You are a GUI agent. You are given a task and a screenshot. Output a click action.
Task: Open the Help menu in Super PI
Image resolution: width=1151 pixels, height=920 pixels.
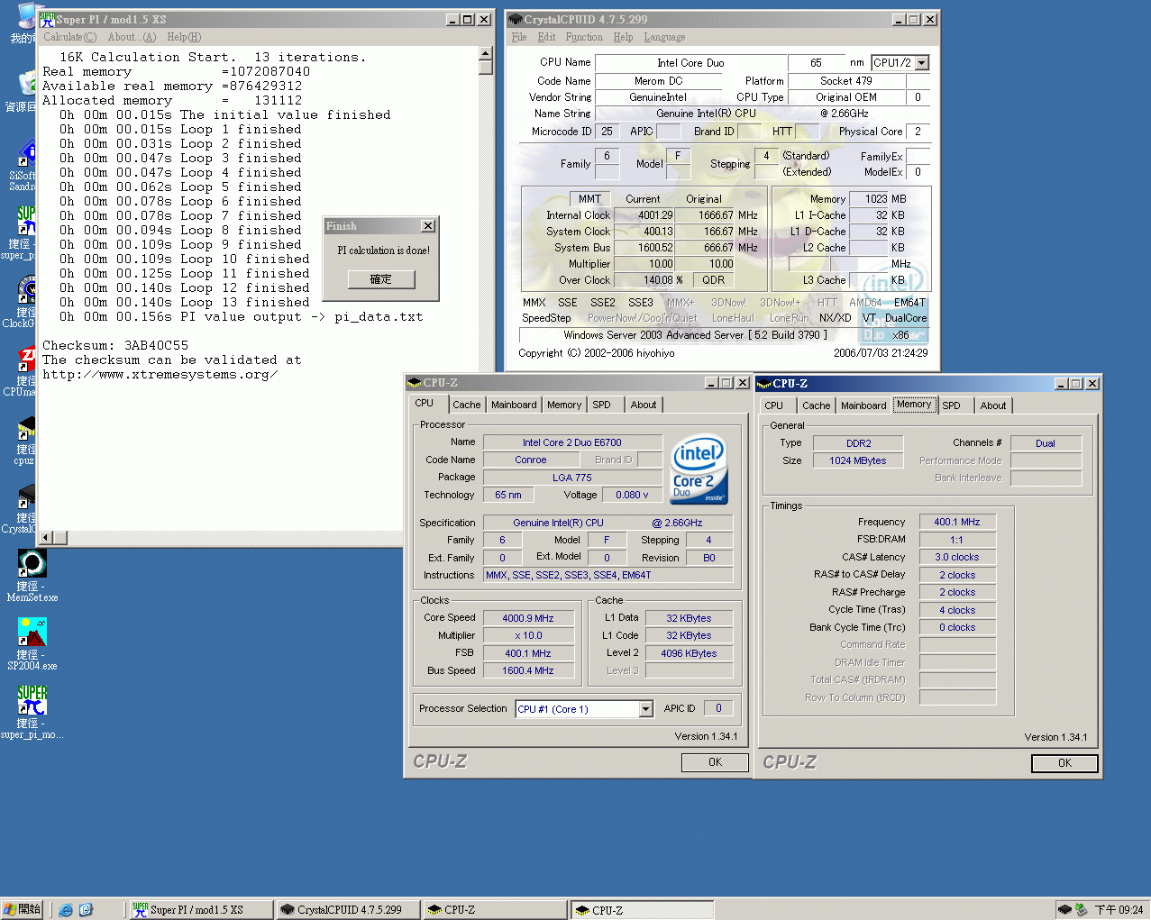click(184, 37)
